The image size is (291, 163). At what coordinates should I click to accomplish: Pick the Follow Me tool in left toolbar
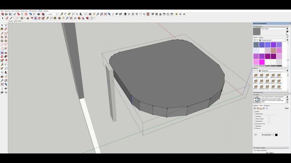6,56
